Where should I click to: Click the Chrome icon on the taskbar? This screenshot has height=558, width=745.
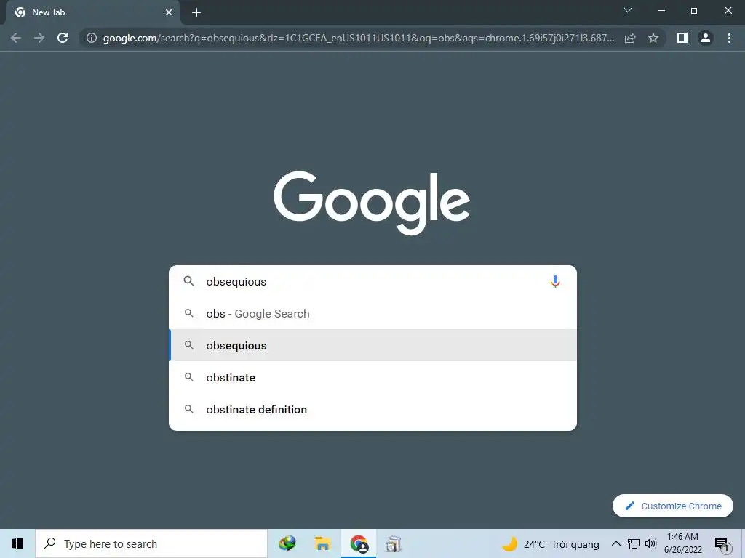click(x=359, y=543)
